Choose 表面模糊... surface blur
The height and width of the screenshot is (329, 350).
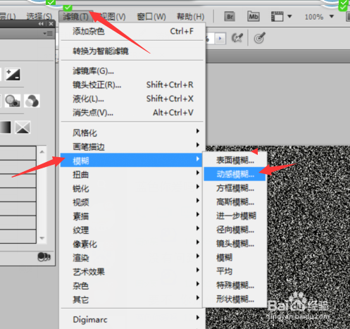point(235,160)
